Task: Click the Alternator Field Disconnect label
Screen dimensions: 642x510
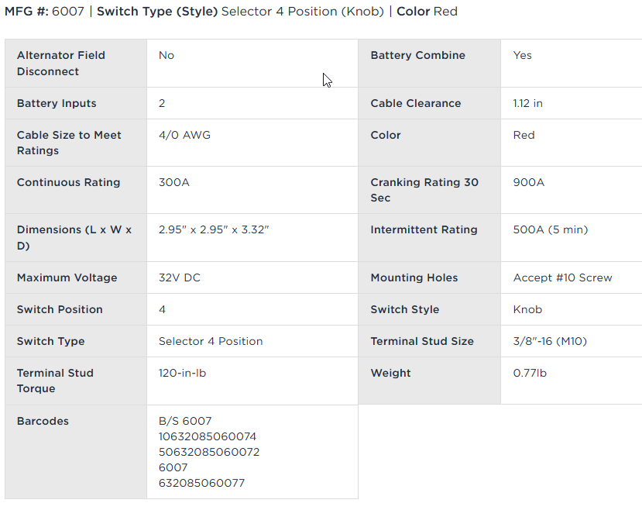Action: [60, 64]
